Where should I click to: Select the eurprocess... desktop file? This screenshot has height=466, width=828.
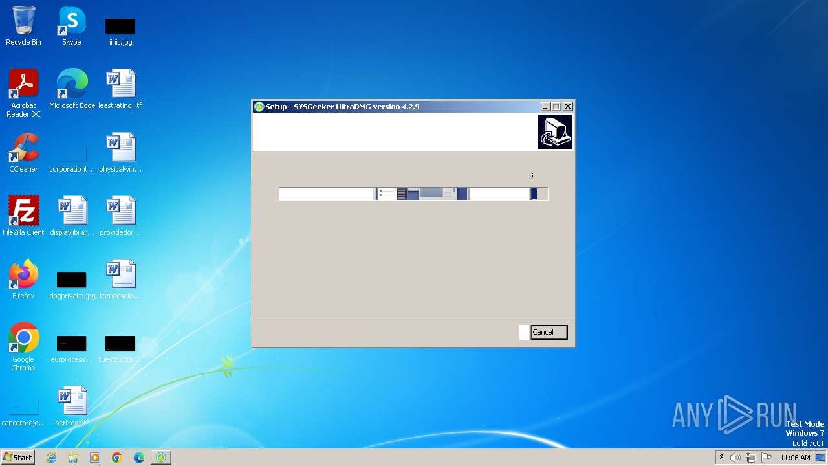(72, 348)
